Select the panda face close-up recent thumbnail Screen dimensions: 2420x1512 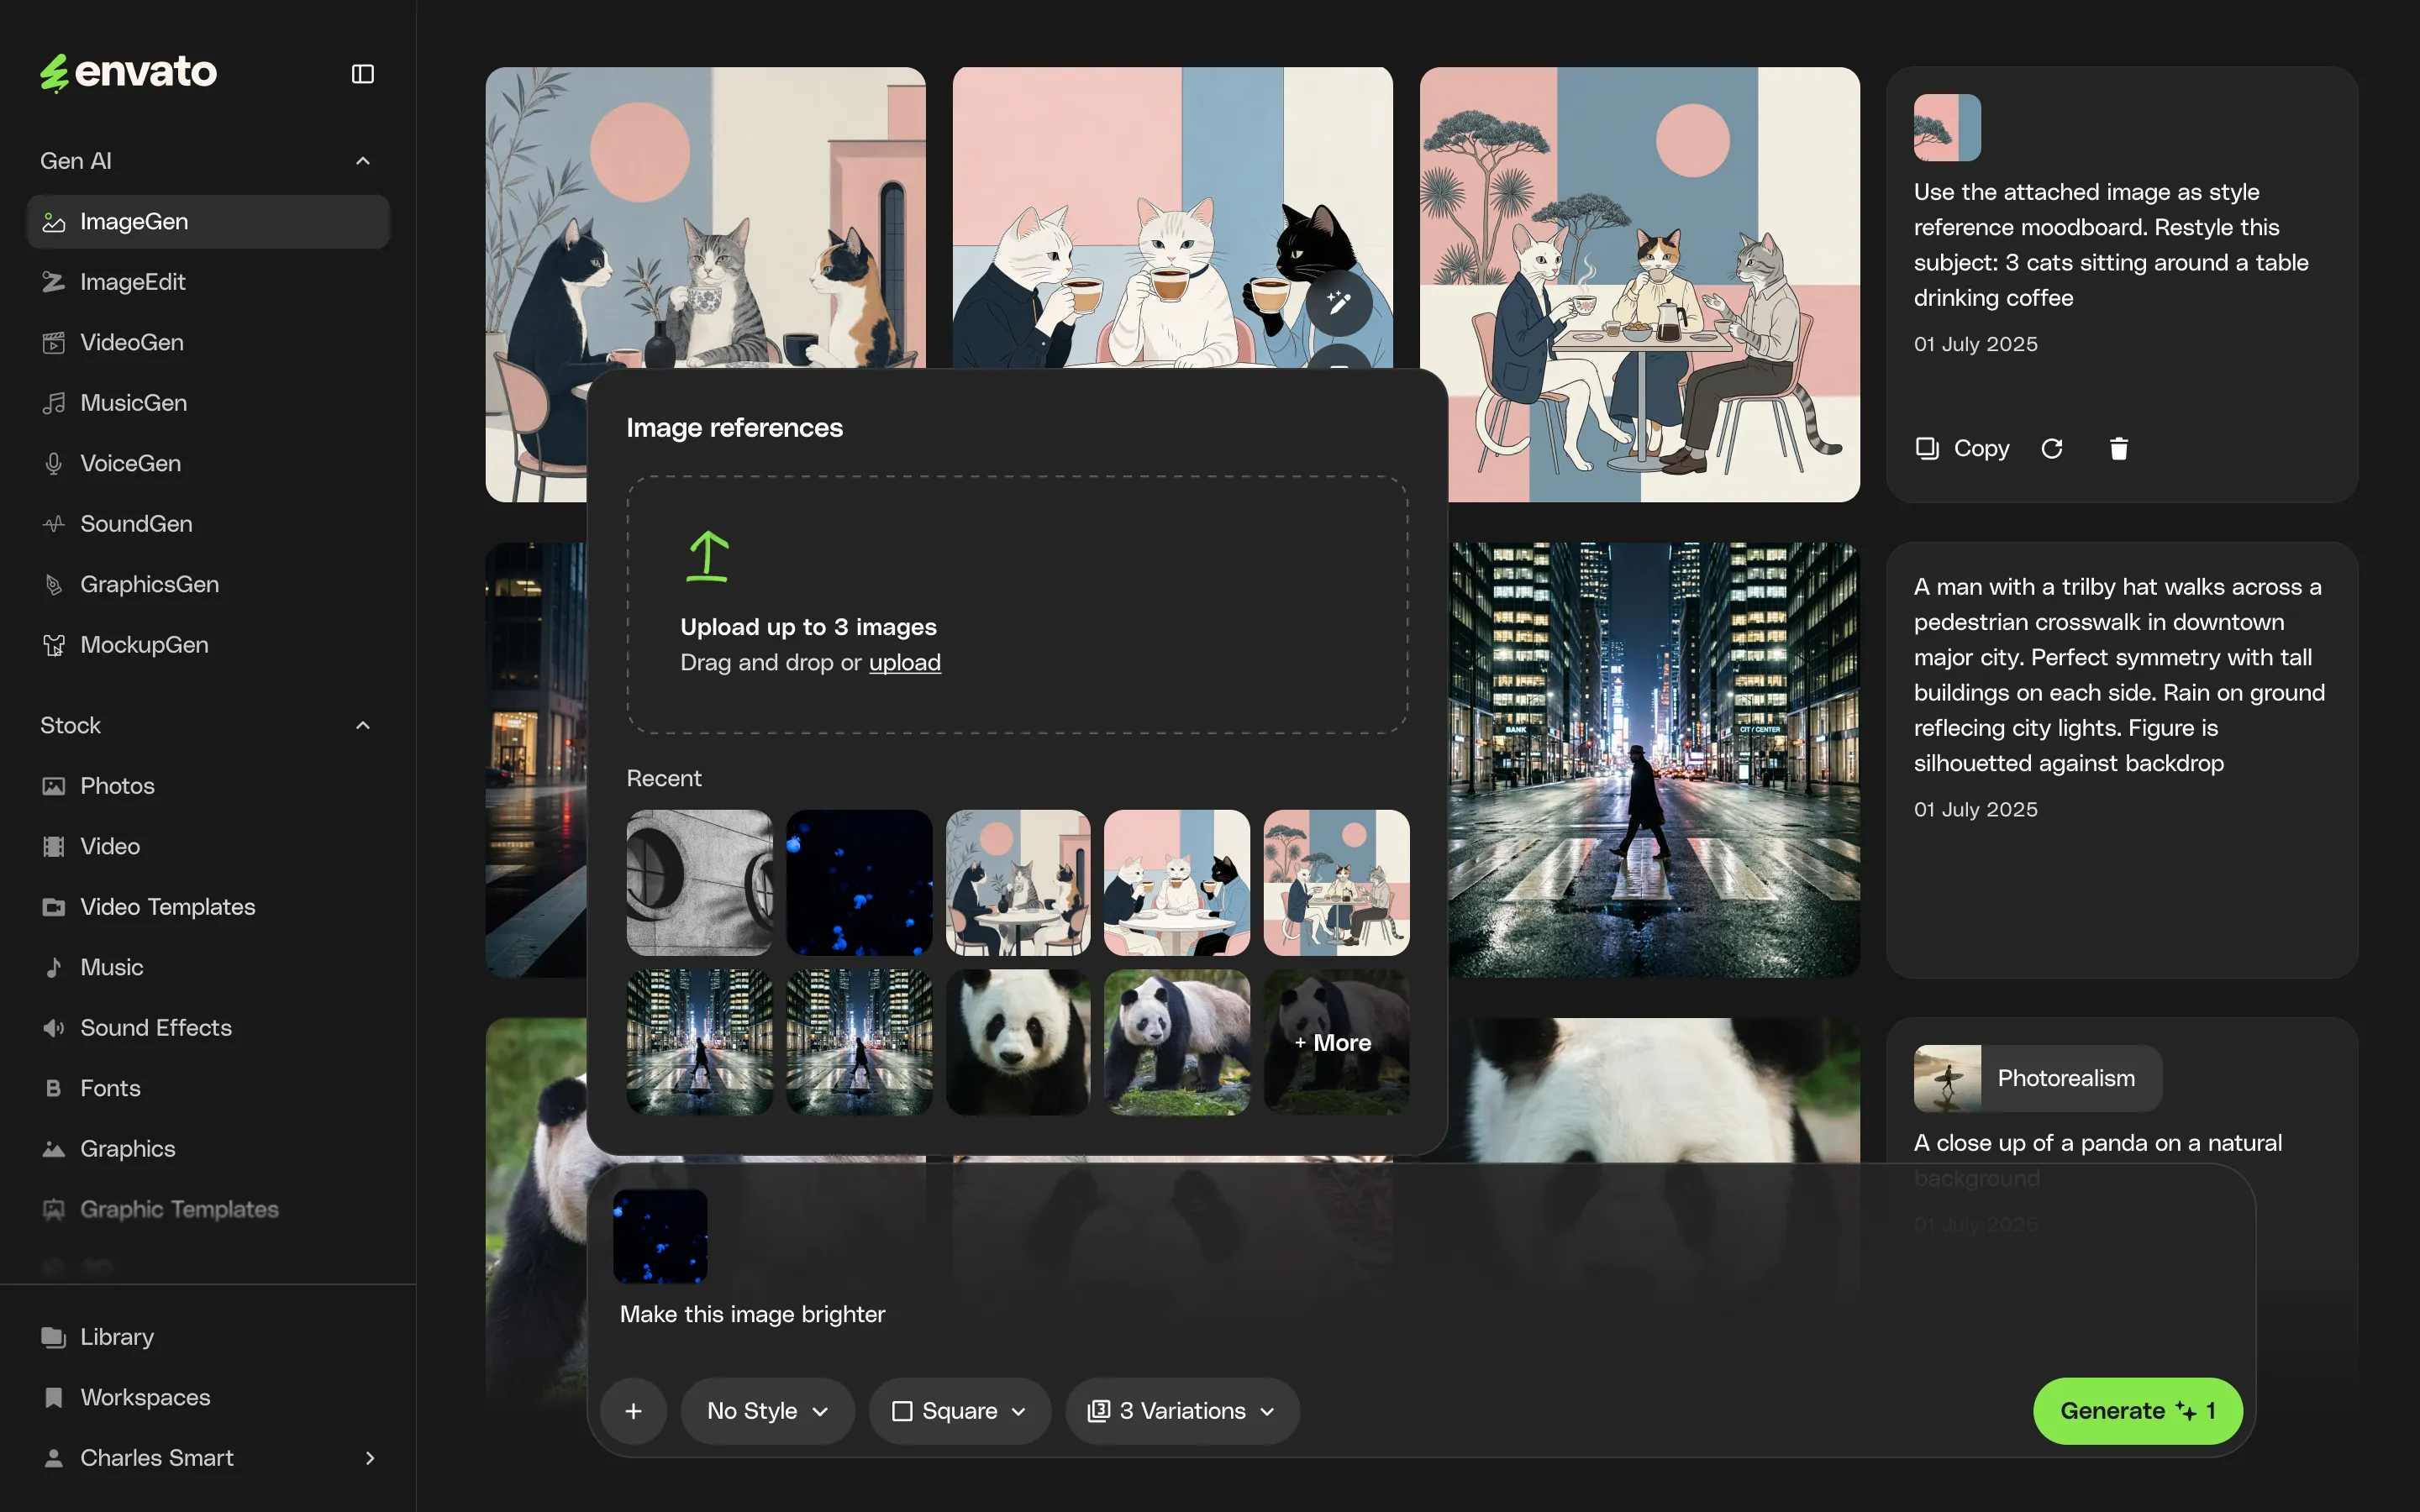coord(1018,1042)
